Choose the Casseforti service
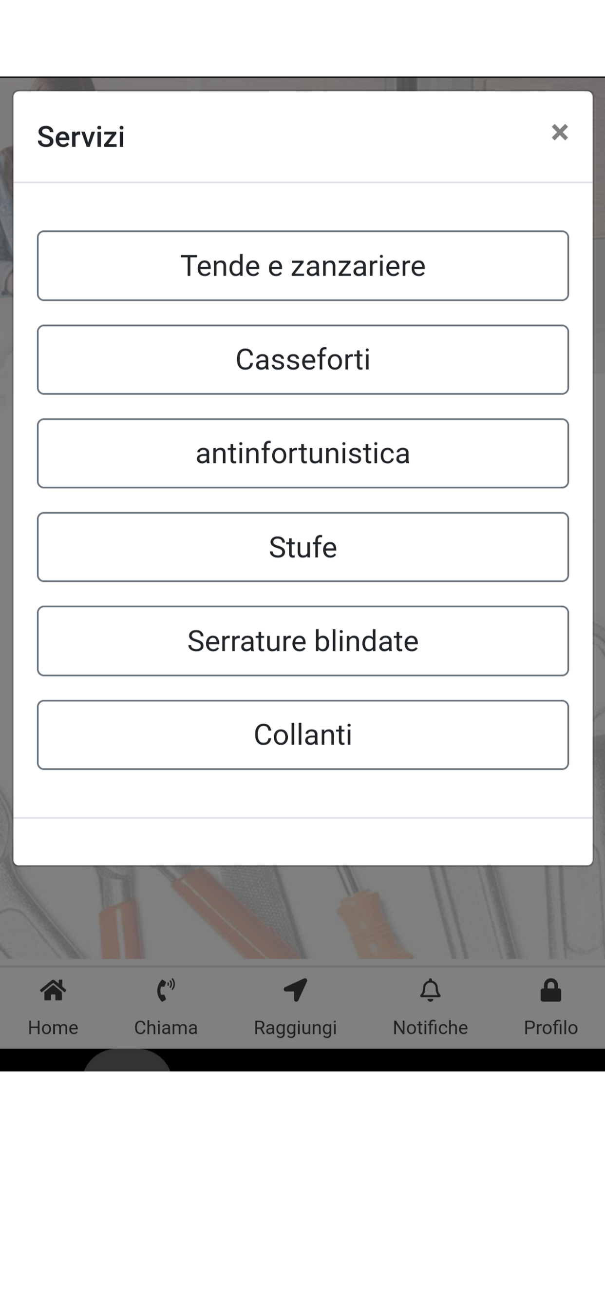This screenshot has width=605, height=1311. pyautogui.click(x=303, y=359)
